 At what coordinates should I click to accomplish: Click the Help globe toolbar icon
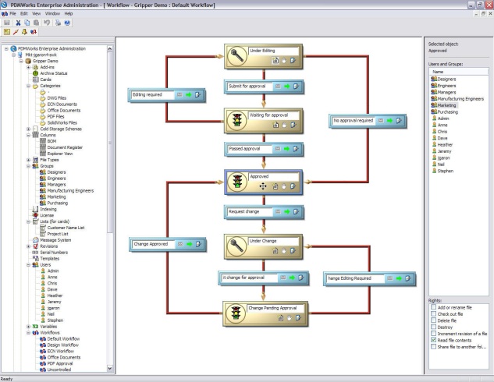click(x=67, y=23)
